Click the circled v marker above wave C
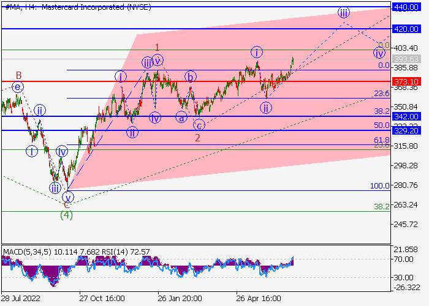 pos(67,197)
